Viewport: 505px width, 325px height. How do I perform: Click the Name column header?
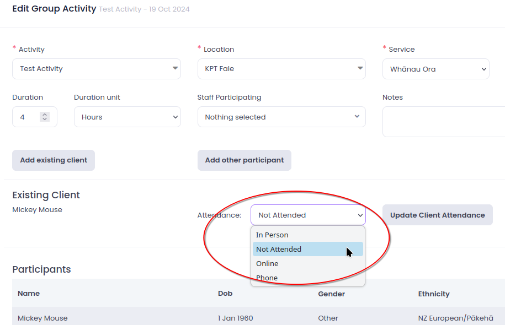click(x=29, y=294)
